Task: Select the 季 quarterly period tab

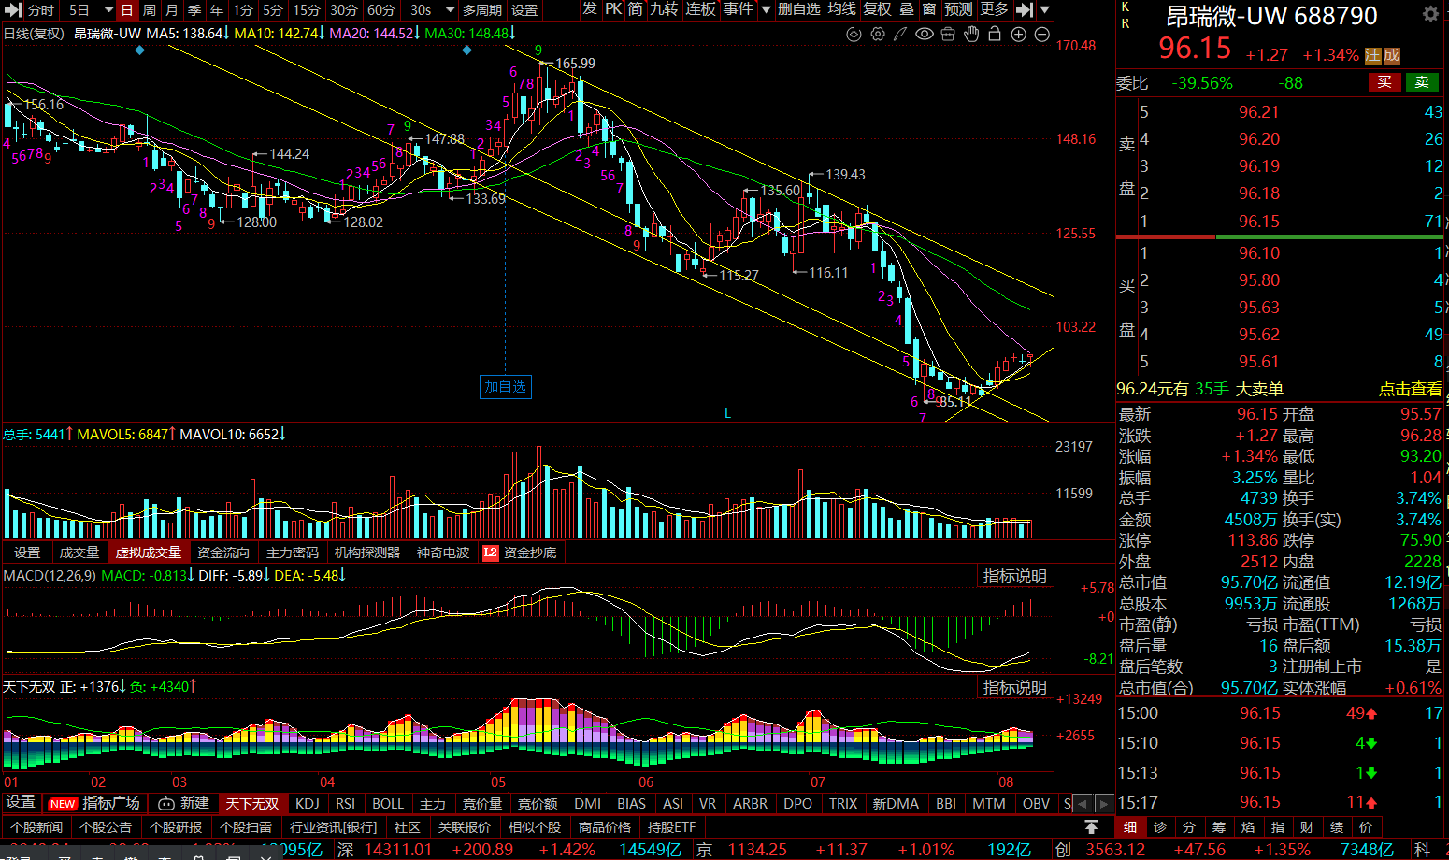Action: coord(194,9)
